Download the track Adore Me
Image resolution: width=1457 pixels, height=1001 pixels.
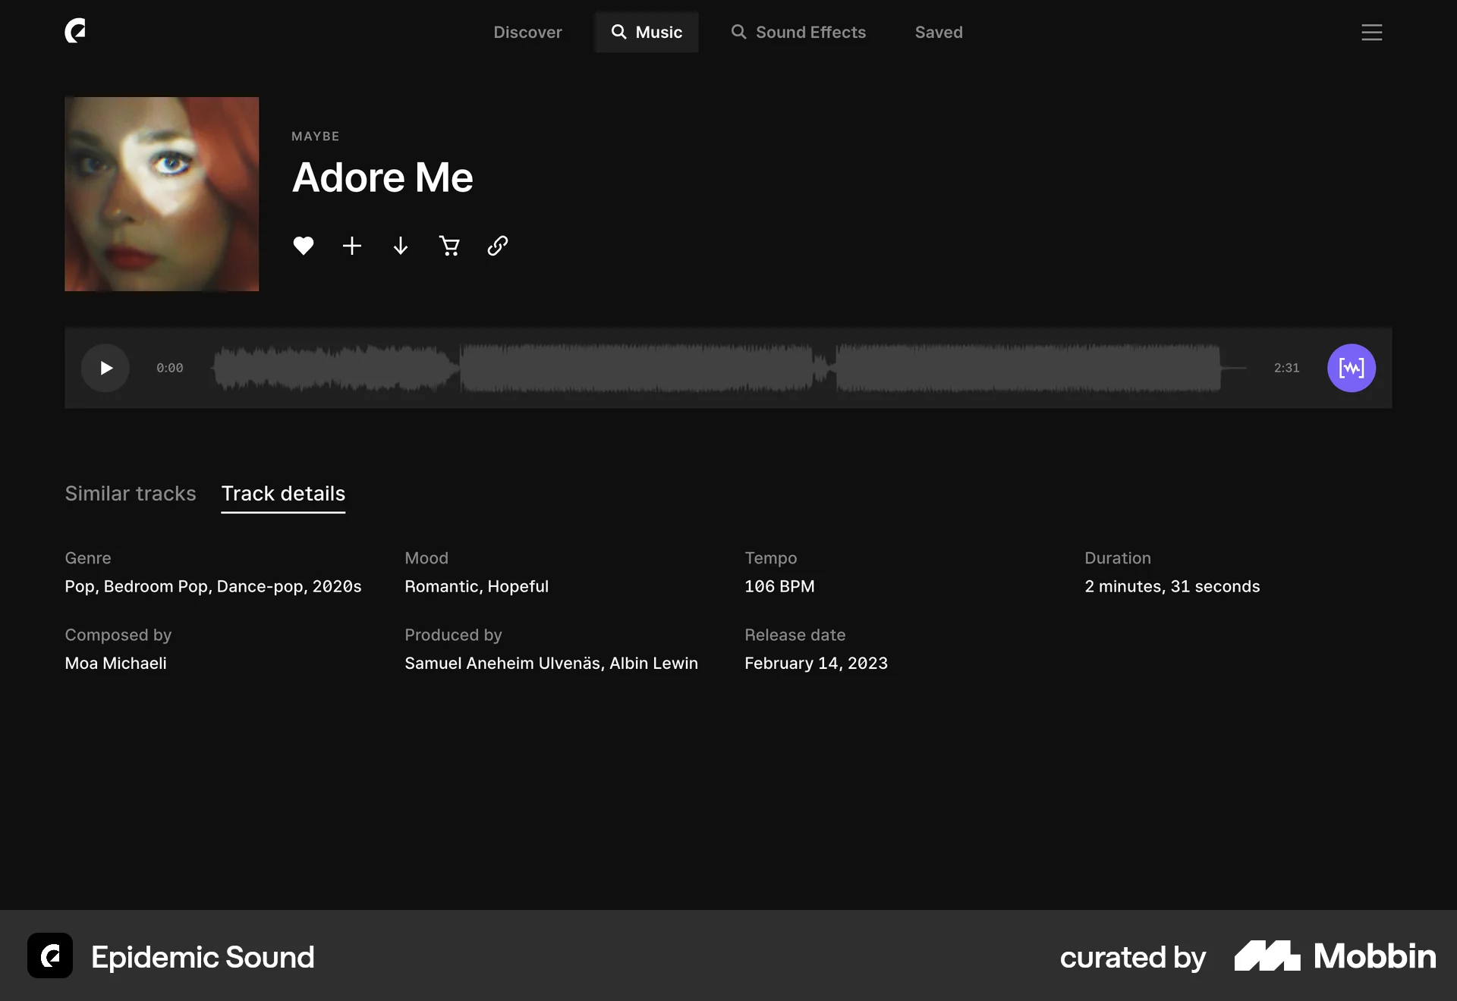click(400, 246)
